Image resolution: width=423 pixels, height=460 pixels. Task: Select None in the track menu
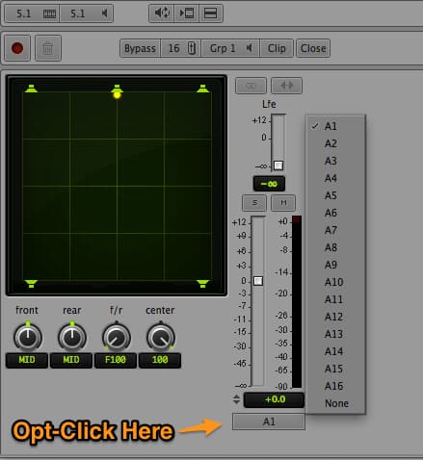coord(335,403)
